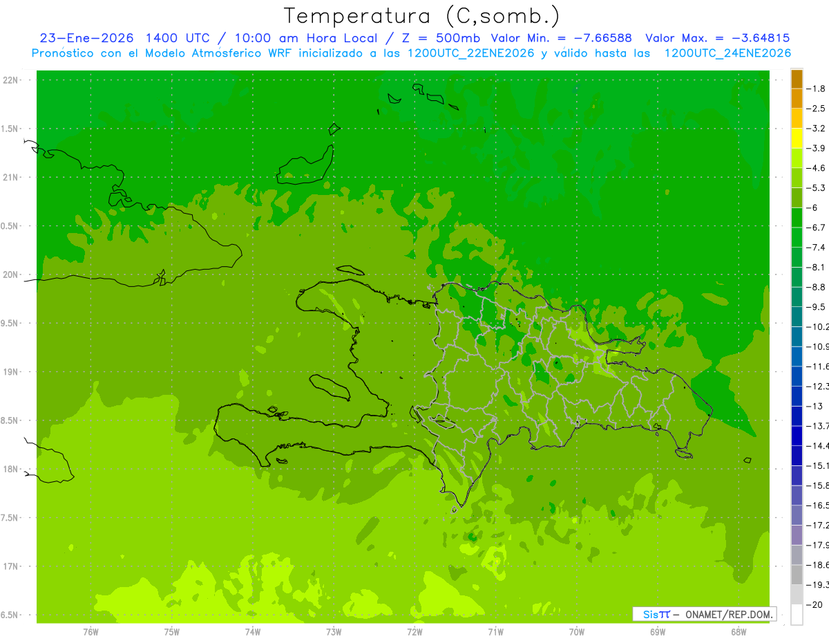The width and height of the screenshot is (829, 641).
Task: Click the teal swatch between -9.5 and -10.2
Action: [797, 317]
